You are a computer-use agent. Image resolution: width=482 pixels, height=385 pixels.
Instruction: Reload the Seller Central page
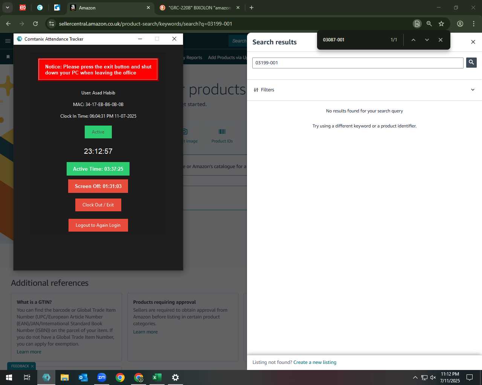pyautogui.click(x=35, y=24)
